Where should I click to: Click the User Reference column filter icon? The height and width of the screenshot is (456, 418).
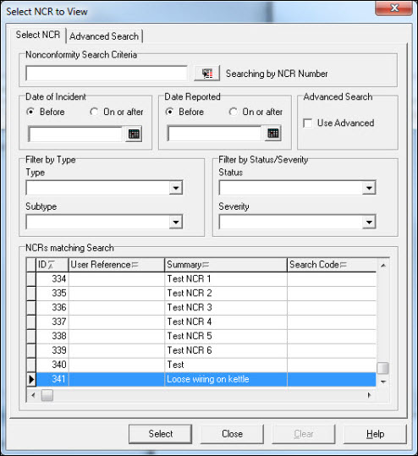tap(135, 265)
